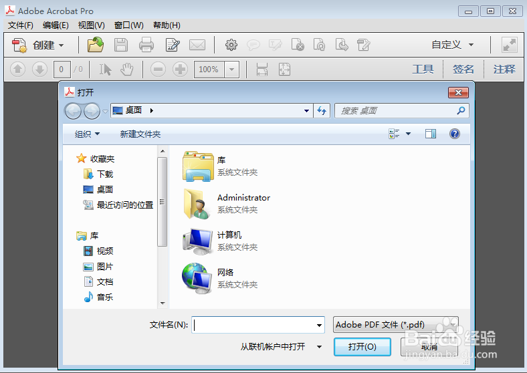Click the Email envelope icon
This screenshot has height=373, width=527.
click(197, 45)
